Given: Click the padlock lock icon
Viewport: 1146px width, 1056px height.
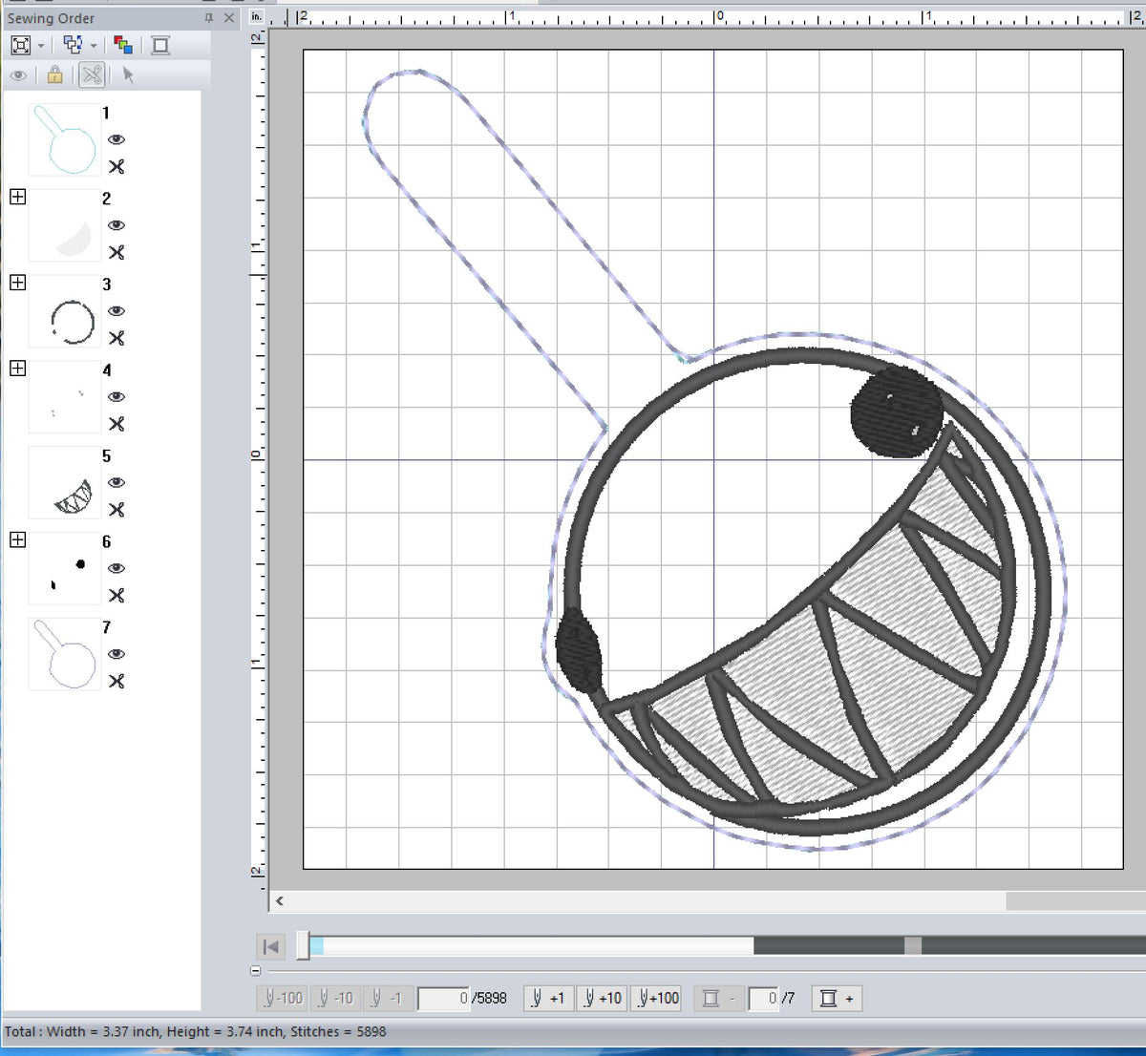Looking at the screenshot, I should (x=54, y=74).
